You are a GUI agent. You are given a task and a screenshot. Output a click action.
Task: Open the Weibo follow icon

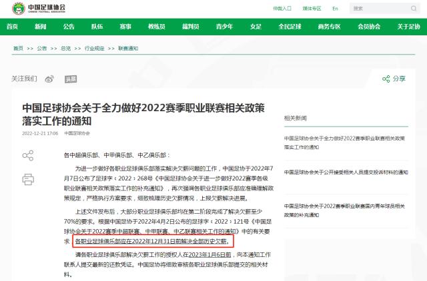[49, 79]
